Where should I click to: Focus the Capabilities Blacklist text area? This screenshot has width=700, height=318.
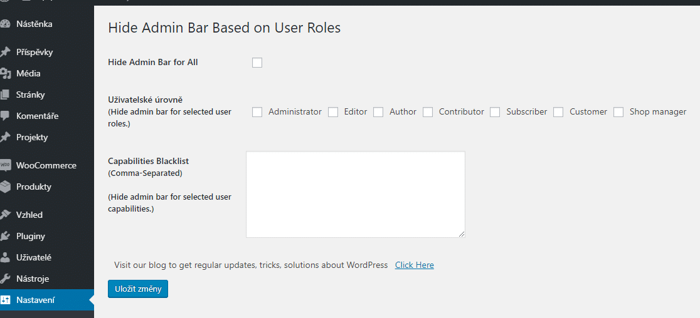(356, 194)
